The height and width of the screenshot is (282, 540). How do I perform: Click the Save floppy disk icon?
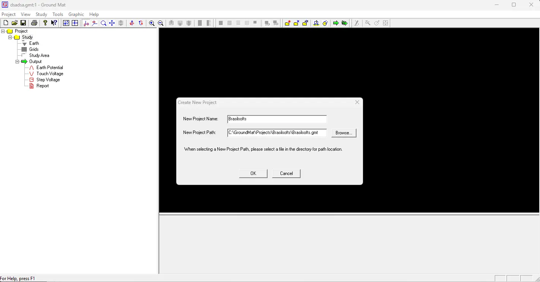23,23
